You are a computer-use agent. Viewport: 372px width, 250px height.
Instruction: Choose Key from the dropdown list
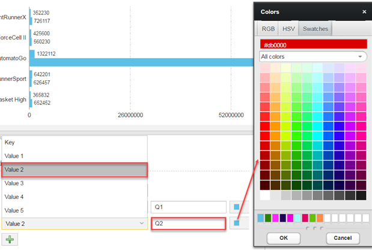74,143
